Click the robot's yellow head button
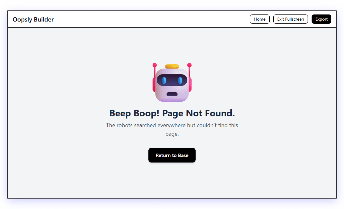 pyautogui.click(x=172, y=66)
